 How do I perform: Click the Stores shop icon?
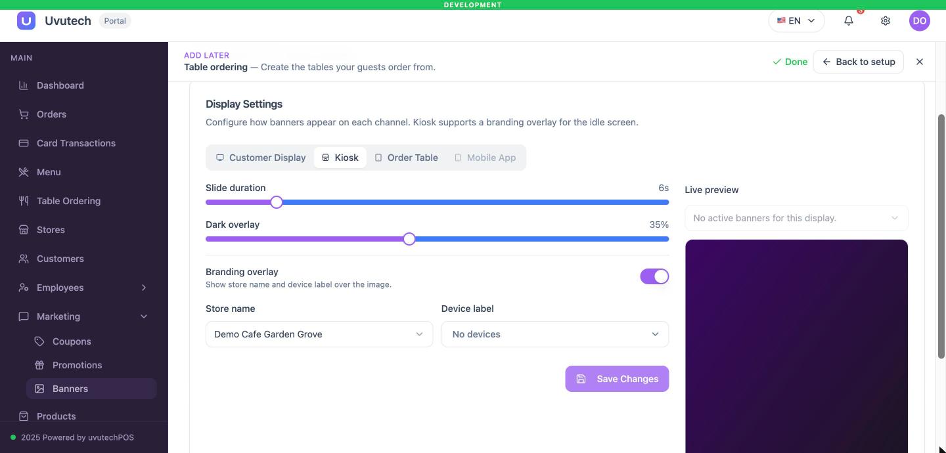[24, 230]
